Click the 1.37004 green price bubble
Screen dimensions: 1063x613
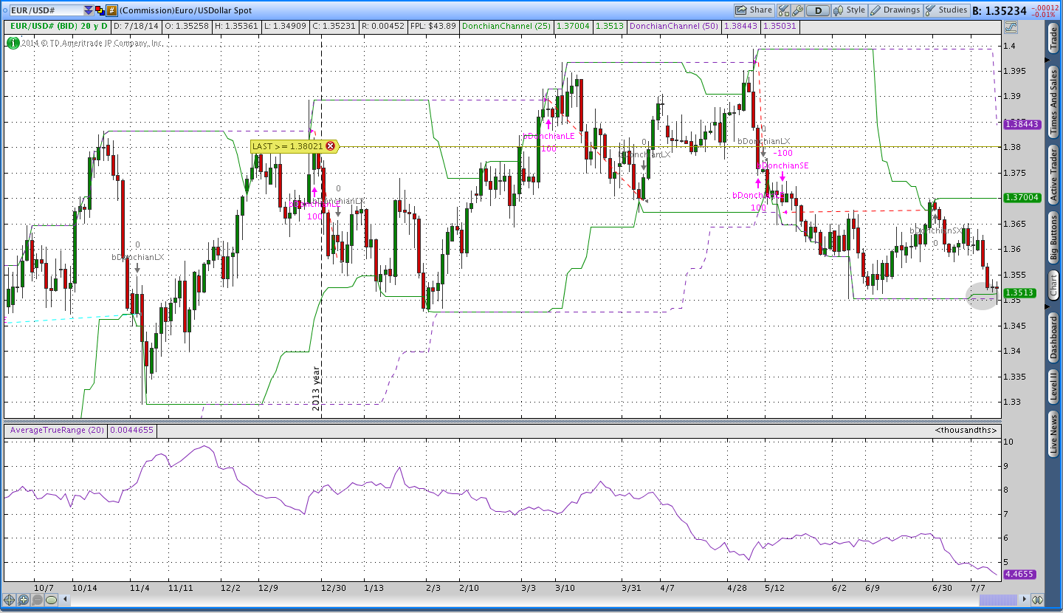1022,198
